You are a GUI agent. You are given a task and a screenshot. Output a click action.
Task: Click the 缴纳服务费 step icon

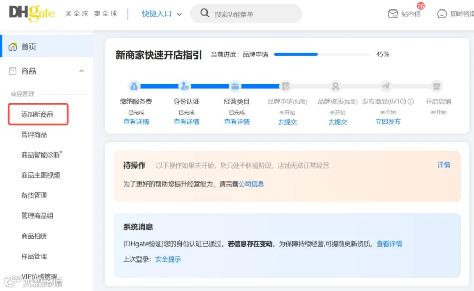134,86
